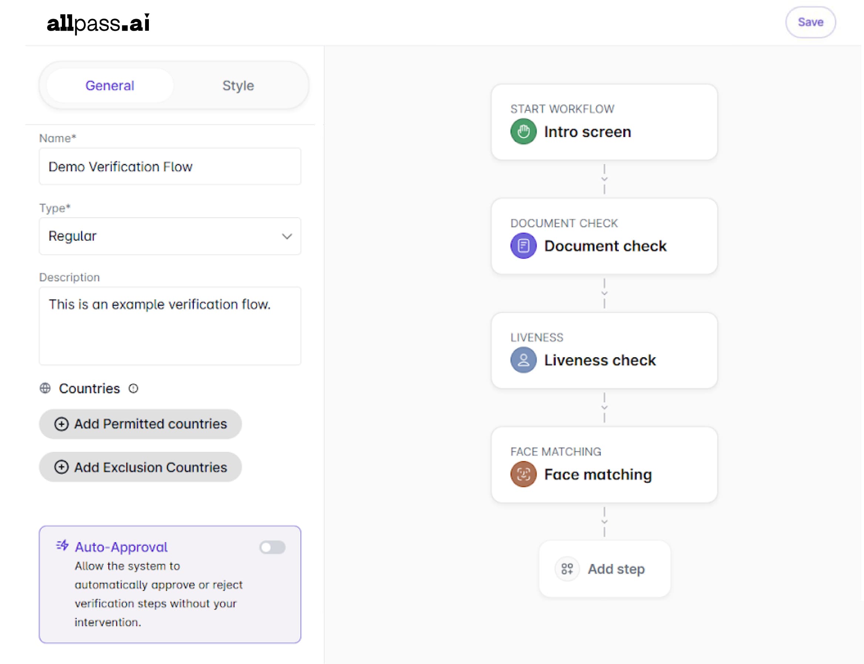Open the Type dropdown showing Regular

(x=170, y=236)
